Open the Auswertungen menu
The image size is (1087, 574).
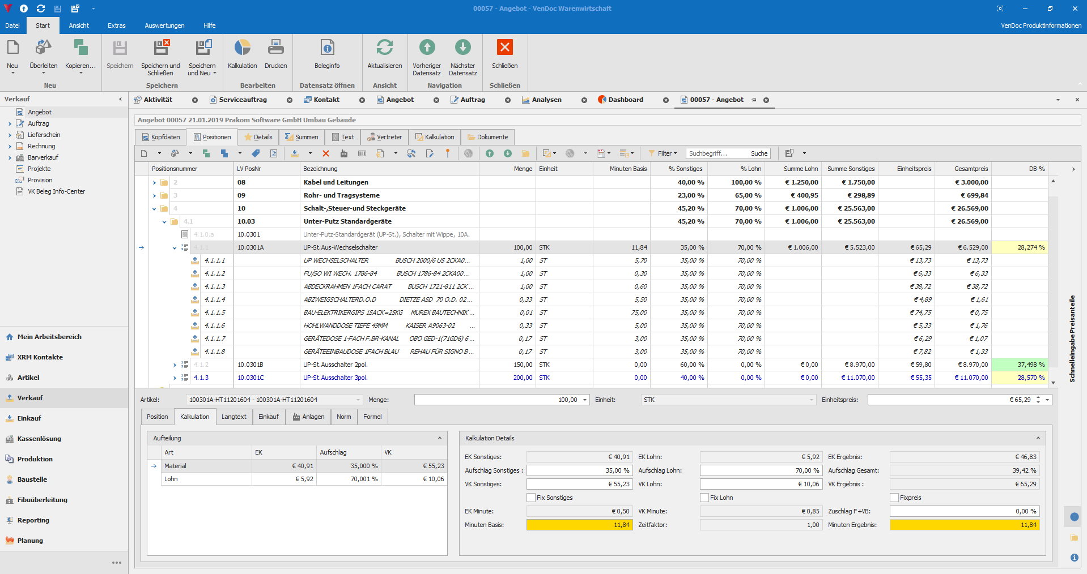(x=164, y=25)
